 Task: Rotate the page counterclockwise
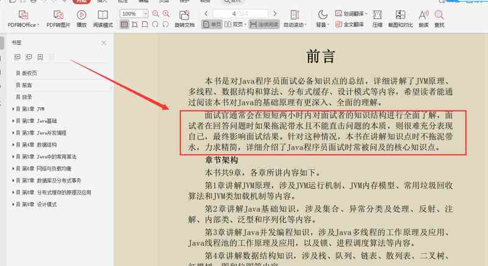pos(156,24)
